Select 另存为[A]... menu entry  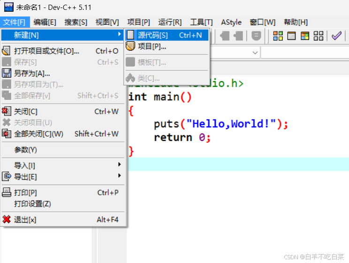[62, 73]
